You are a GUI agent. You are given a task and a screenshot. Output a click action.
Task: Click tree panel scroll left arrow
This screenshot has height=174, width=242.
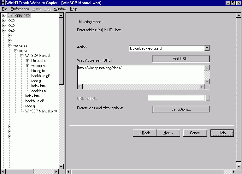tap(3, 171)
